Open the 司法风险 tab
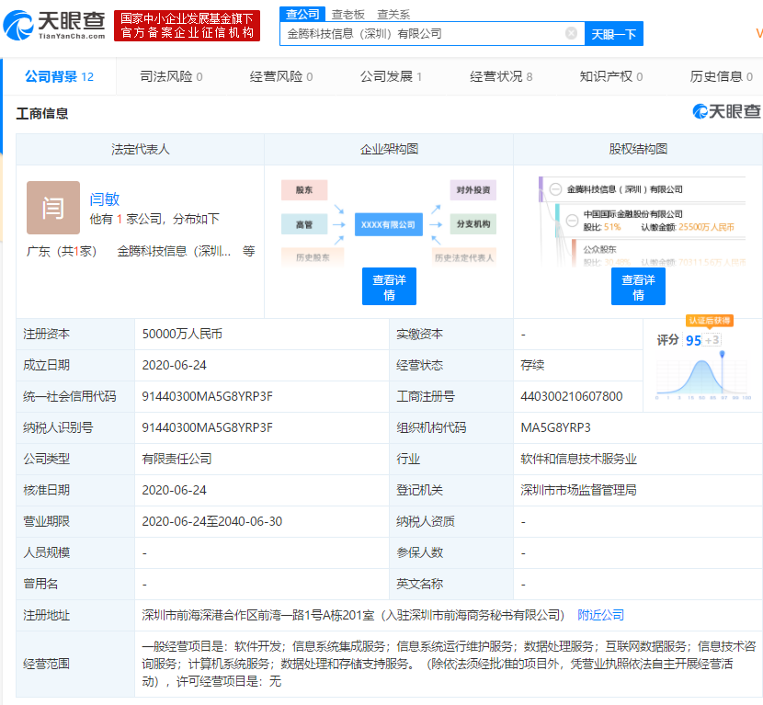This screenshot has width=763, height=705. [171, 76]
